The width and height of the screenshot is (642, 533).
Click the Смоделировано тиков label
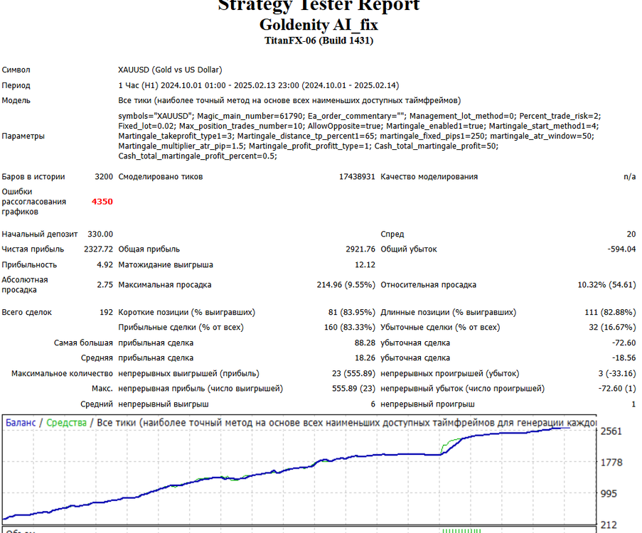tap(161, 176)
